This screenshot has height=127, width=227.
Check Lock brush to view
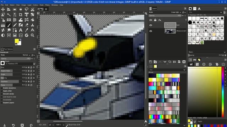coord(2,97)
